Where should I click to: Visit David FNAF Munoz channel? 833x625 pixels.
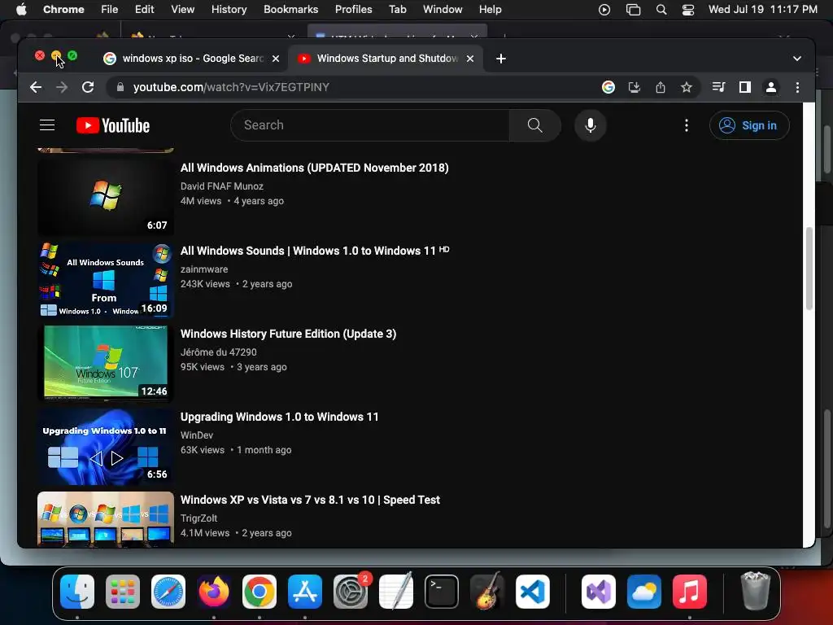pyautogui.click(x=222, y=186)
